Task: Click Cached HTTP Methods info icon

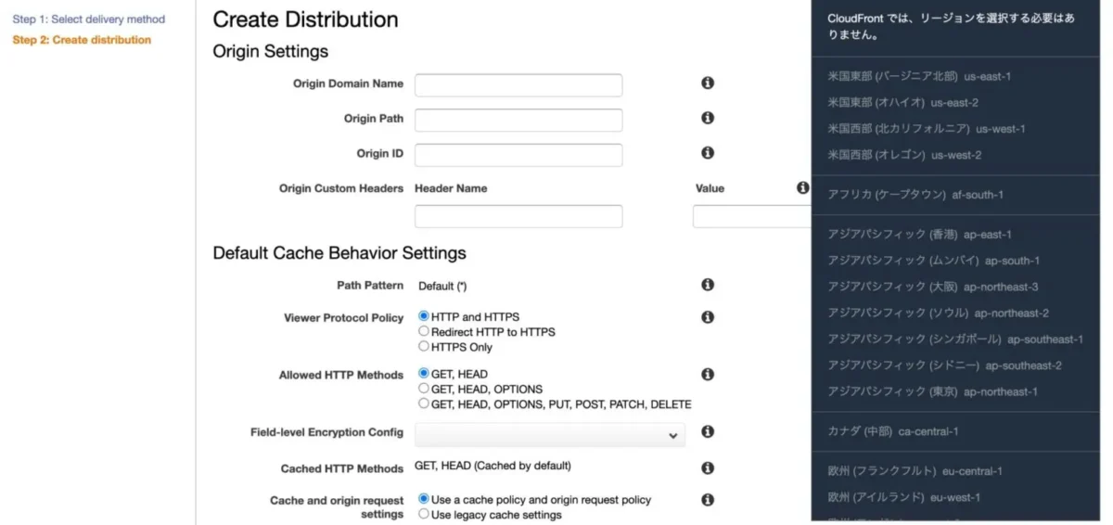Action: click(x=708, y=467)
